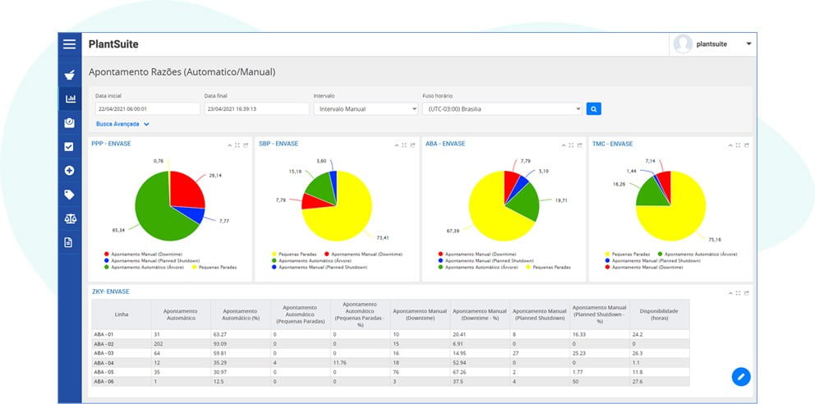Click the blue pencil edit floating button

741,376
